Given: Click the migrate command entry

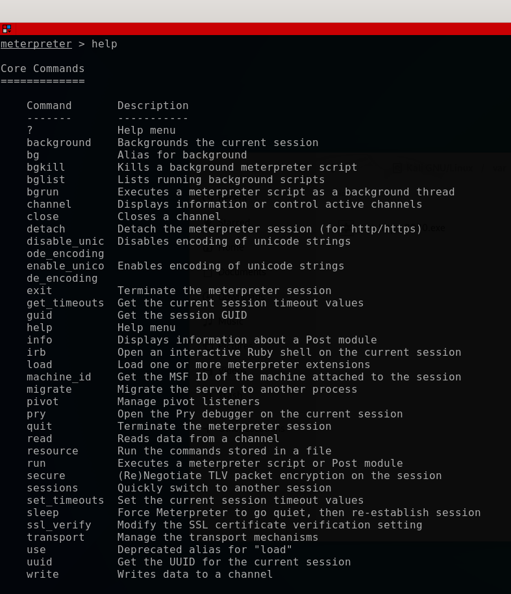Looking at the screenshot, I should [x=49, y=390].
